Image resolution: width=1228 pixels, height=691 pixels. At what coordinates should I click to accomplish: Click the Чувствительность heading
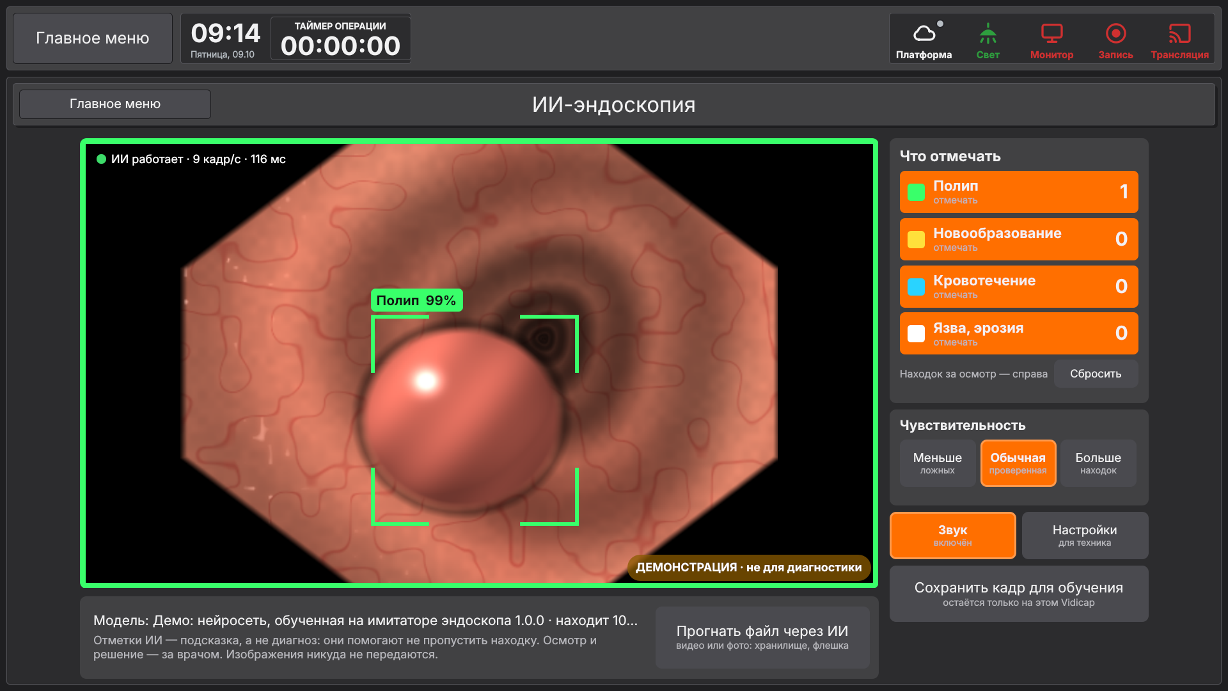(963, 425)
